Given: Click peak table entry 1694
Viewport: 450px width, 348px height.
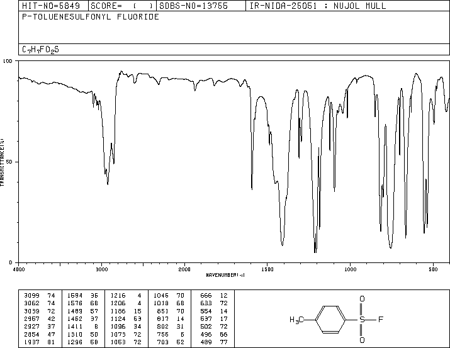Looking at the screenshot, I should tap(75, 295).
